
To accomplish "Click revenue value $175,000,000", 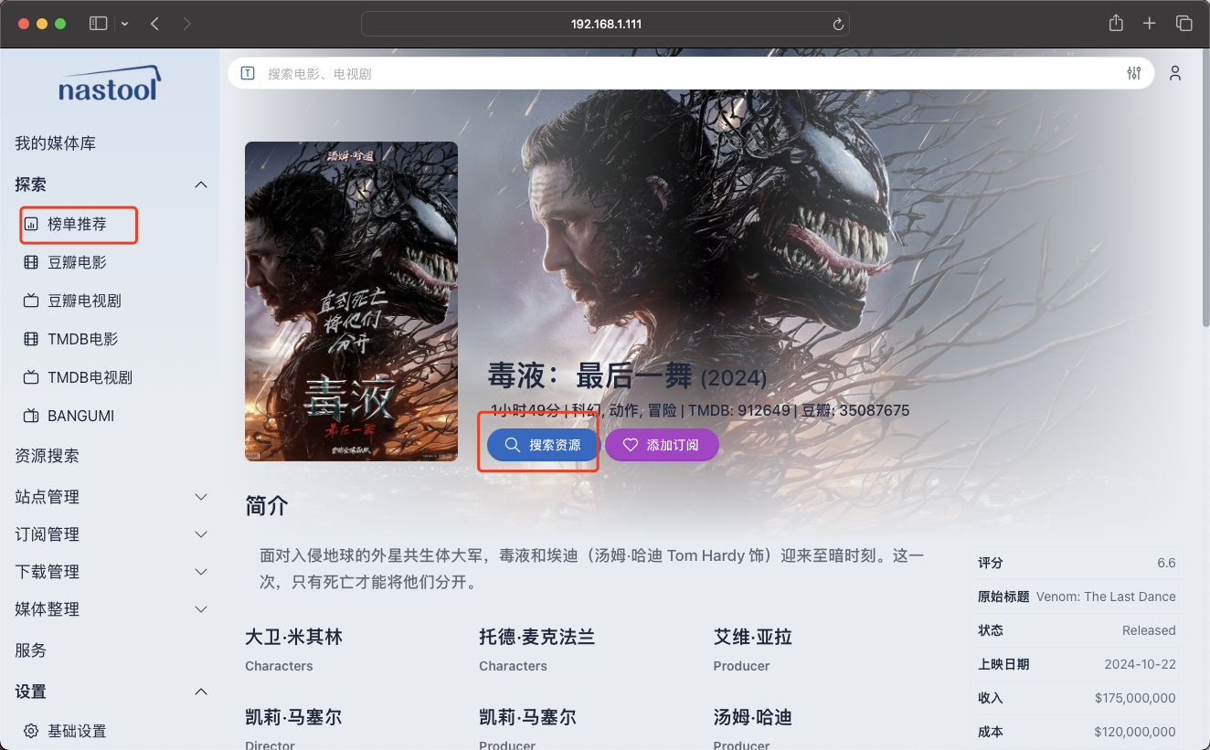I will click(x=1135, y=698).
